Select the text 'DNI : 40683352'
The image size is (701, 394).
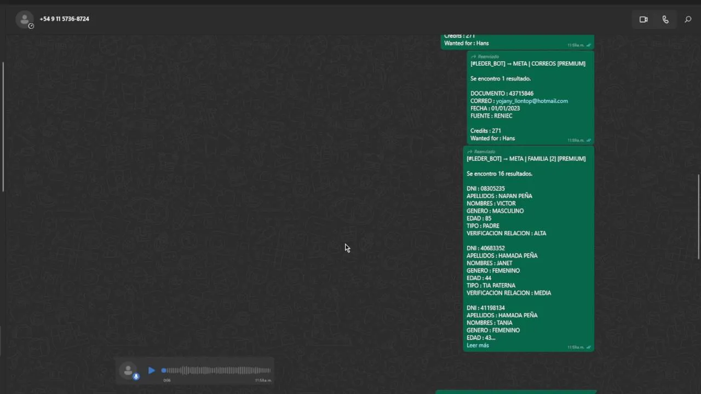click(486, 248)
